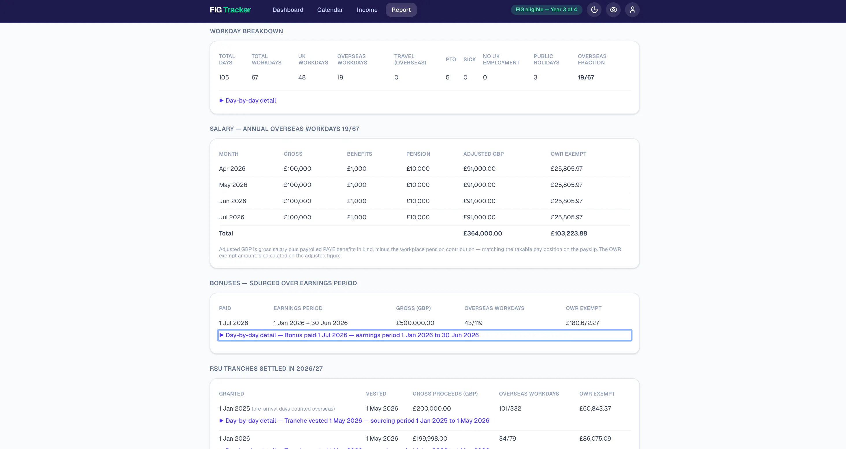Click the FIG Tracker logo
The width and height of the screenshot is (846, 449).
pos(230,10)
